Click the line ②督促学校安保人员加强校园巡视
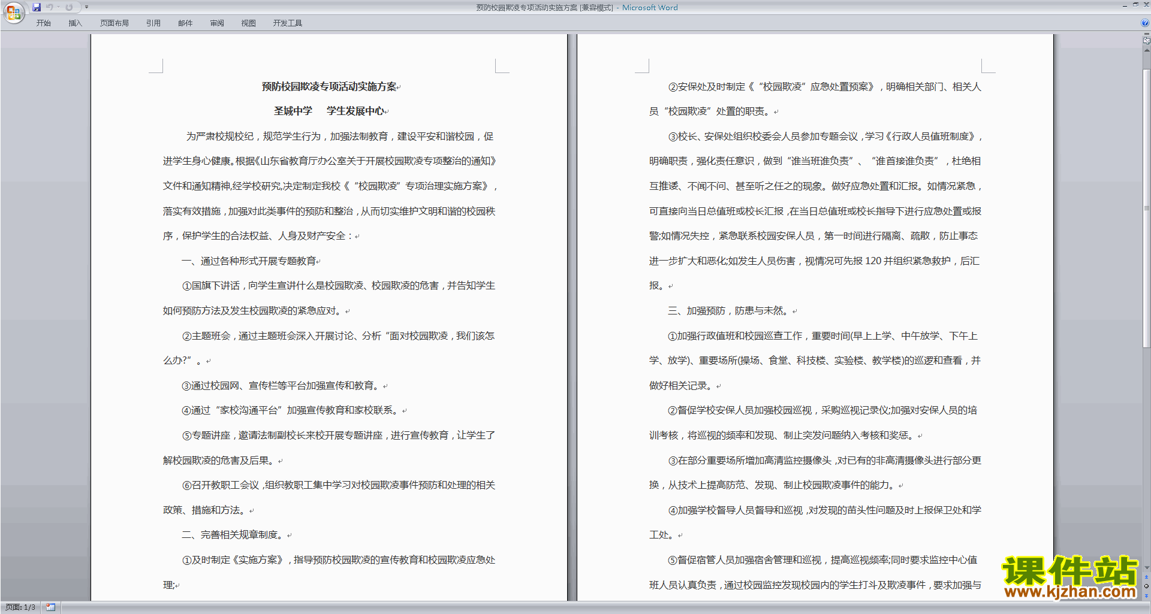1151x614 pixels. pyautogui.click(x=822, y=410)
